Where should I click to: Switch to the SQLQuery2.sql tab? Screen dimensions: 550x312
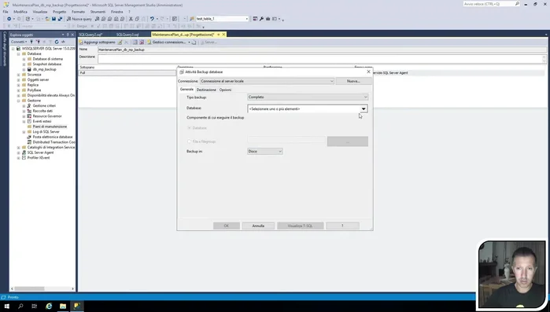point(90,35)
